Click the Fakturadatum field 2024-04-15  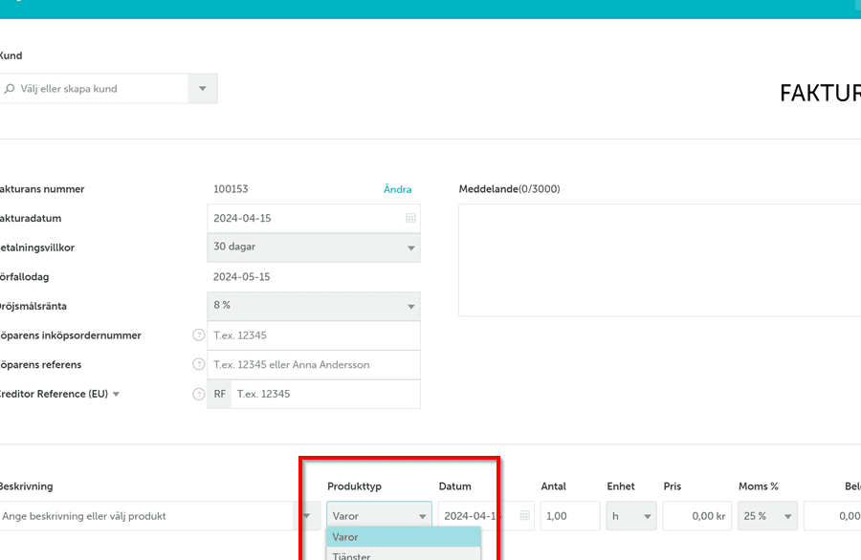pos(314,218)
